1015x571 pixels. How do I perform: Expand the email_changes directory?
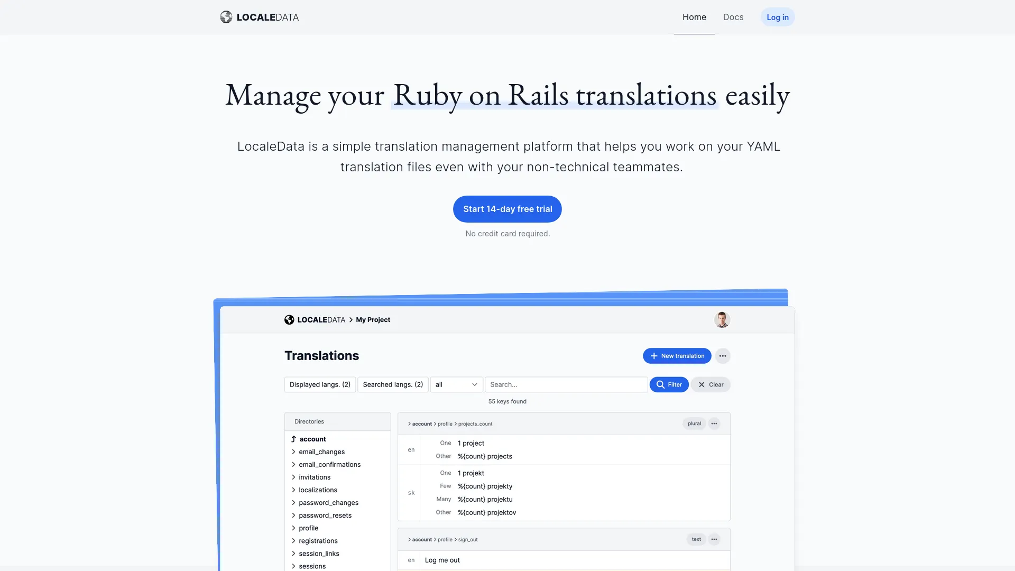coord(321,452)
